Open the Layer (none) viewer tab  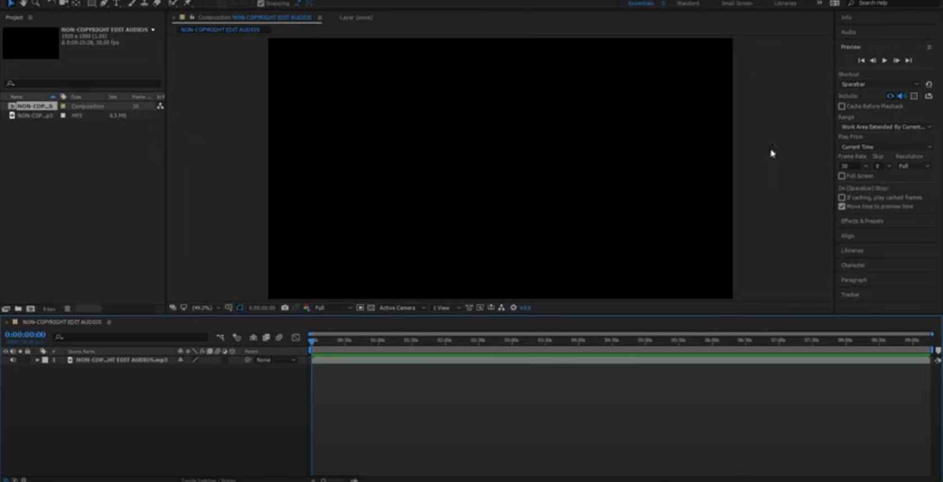356,17
